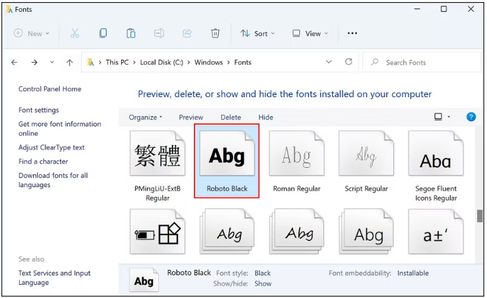Click the vertical scrollbar thumb
This screenshot has width=487, height=298.
point(479,216)
